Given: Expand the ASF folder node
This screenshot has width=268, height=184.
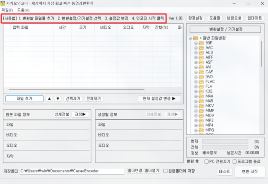Looking at the screenshot, I should pyautogui.click(x=196, y=62).
